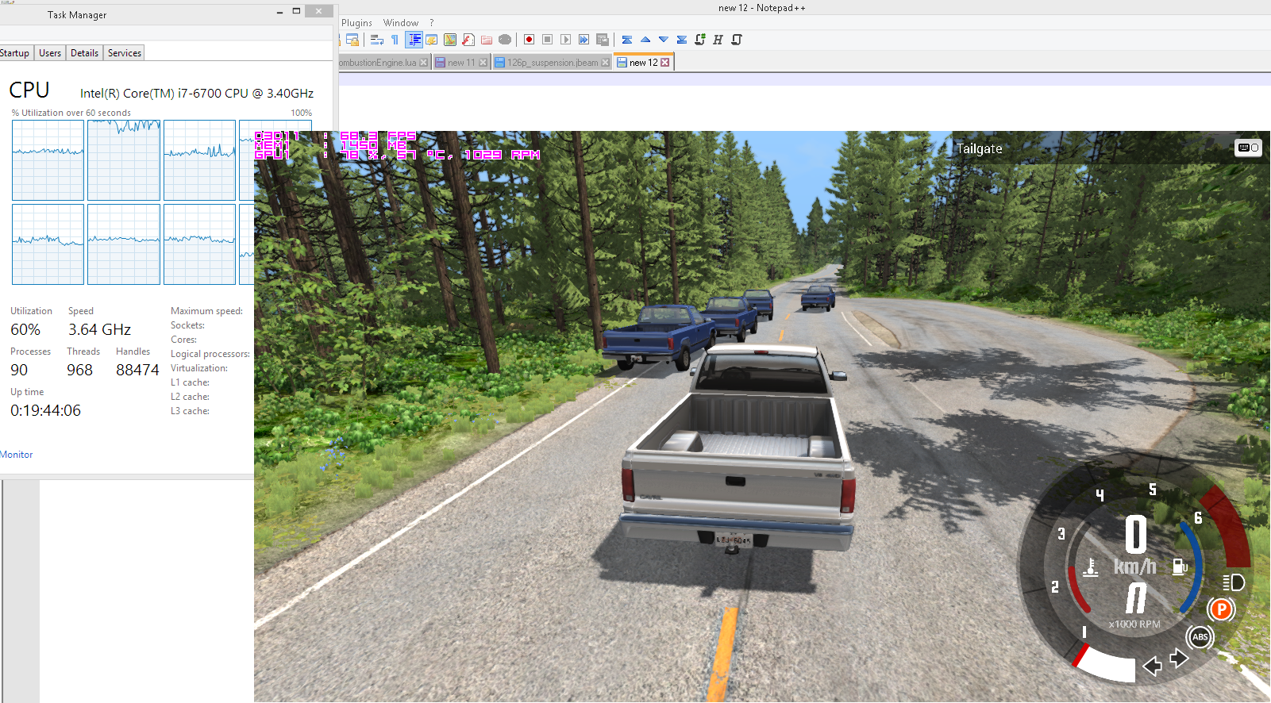Screen dimensions: 1271x703
Task: Click last bracket icon in Notepad++ toolbar
Action: [x=736, y=40]
